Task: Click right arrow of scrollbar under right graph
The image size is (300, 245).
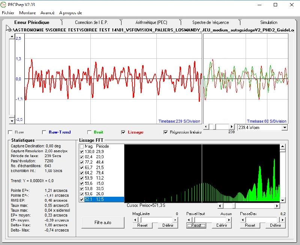Action: click(231, 127)
